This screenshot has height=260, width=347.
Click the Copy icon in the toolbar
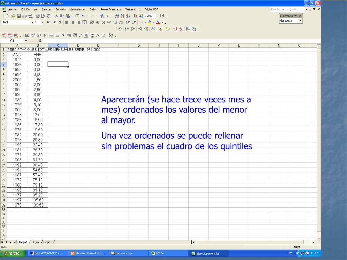[x=62, y=16]
